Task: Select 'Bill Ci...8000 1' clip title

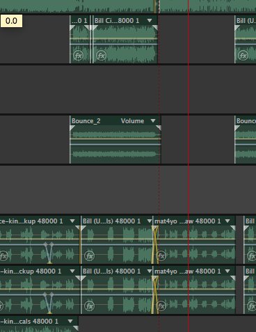Action: pos(117,21)
